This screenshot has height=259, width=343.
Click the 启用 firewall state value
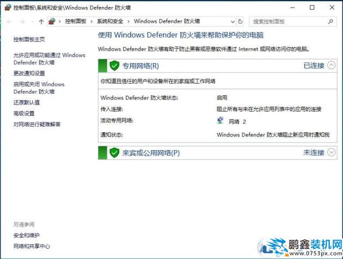click(222, 97)
